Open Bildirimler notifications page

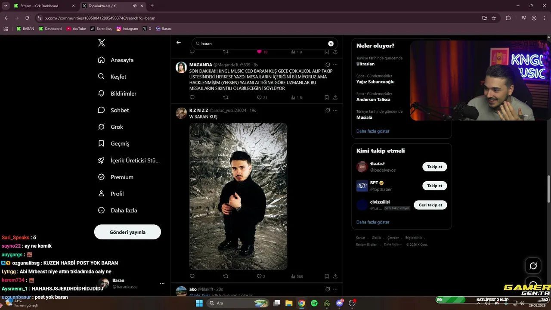pos(117,93)
